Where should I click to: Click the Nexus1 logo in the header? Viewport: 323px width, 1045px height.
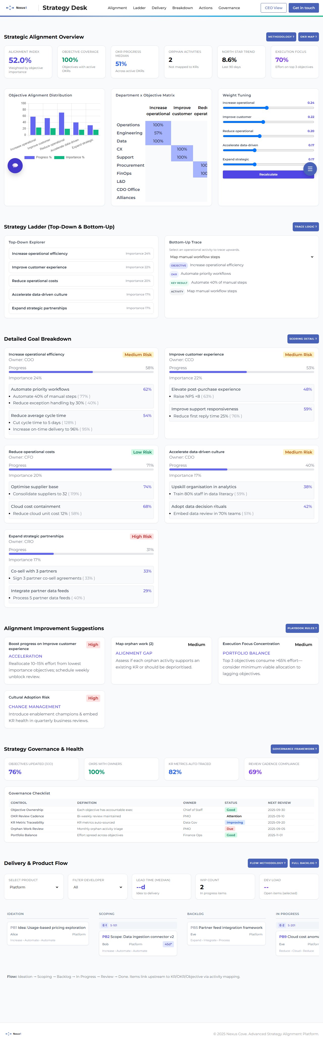[x=17, y=8]
